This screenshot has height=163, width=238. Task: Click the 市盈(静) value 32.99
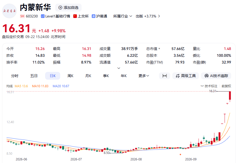coord(226,62)
